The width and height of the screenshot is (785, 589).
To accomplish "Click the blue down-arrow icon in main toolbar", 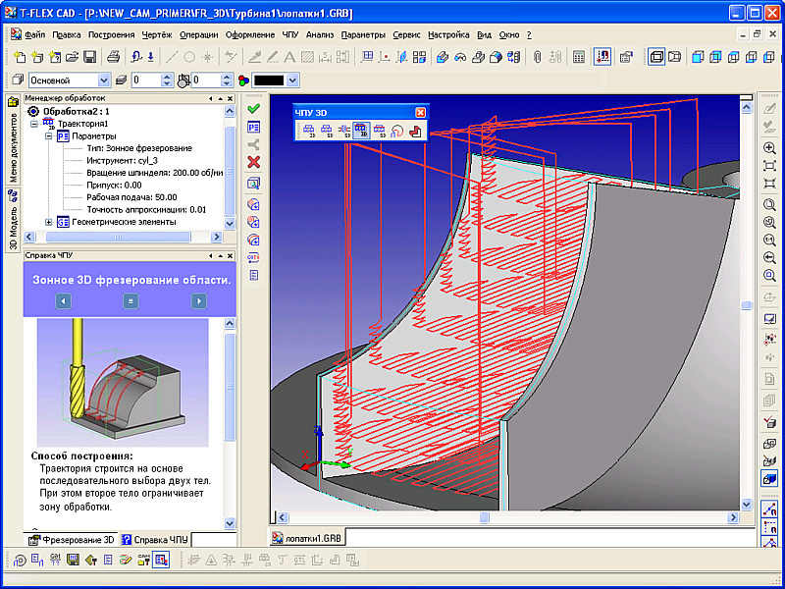I will (151, 57).
